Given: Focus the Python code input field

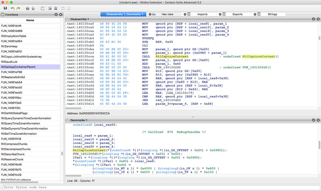Looking at the screenshot, I should click(x=160, y=187).
